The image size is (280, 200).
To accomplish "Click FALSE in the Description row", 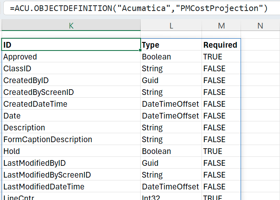I will pos(221,127).
